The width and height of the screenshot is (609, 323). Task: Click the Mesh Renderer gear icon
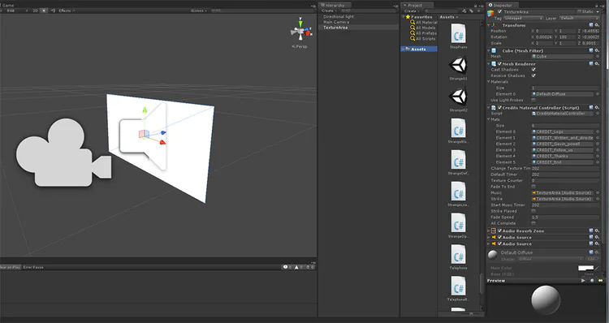[597, 63]
